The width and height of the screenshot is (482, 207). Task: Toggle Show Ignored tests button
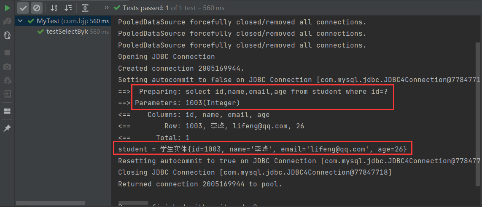37,8
